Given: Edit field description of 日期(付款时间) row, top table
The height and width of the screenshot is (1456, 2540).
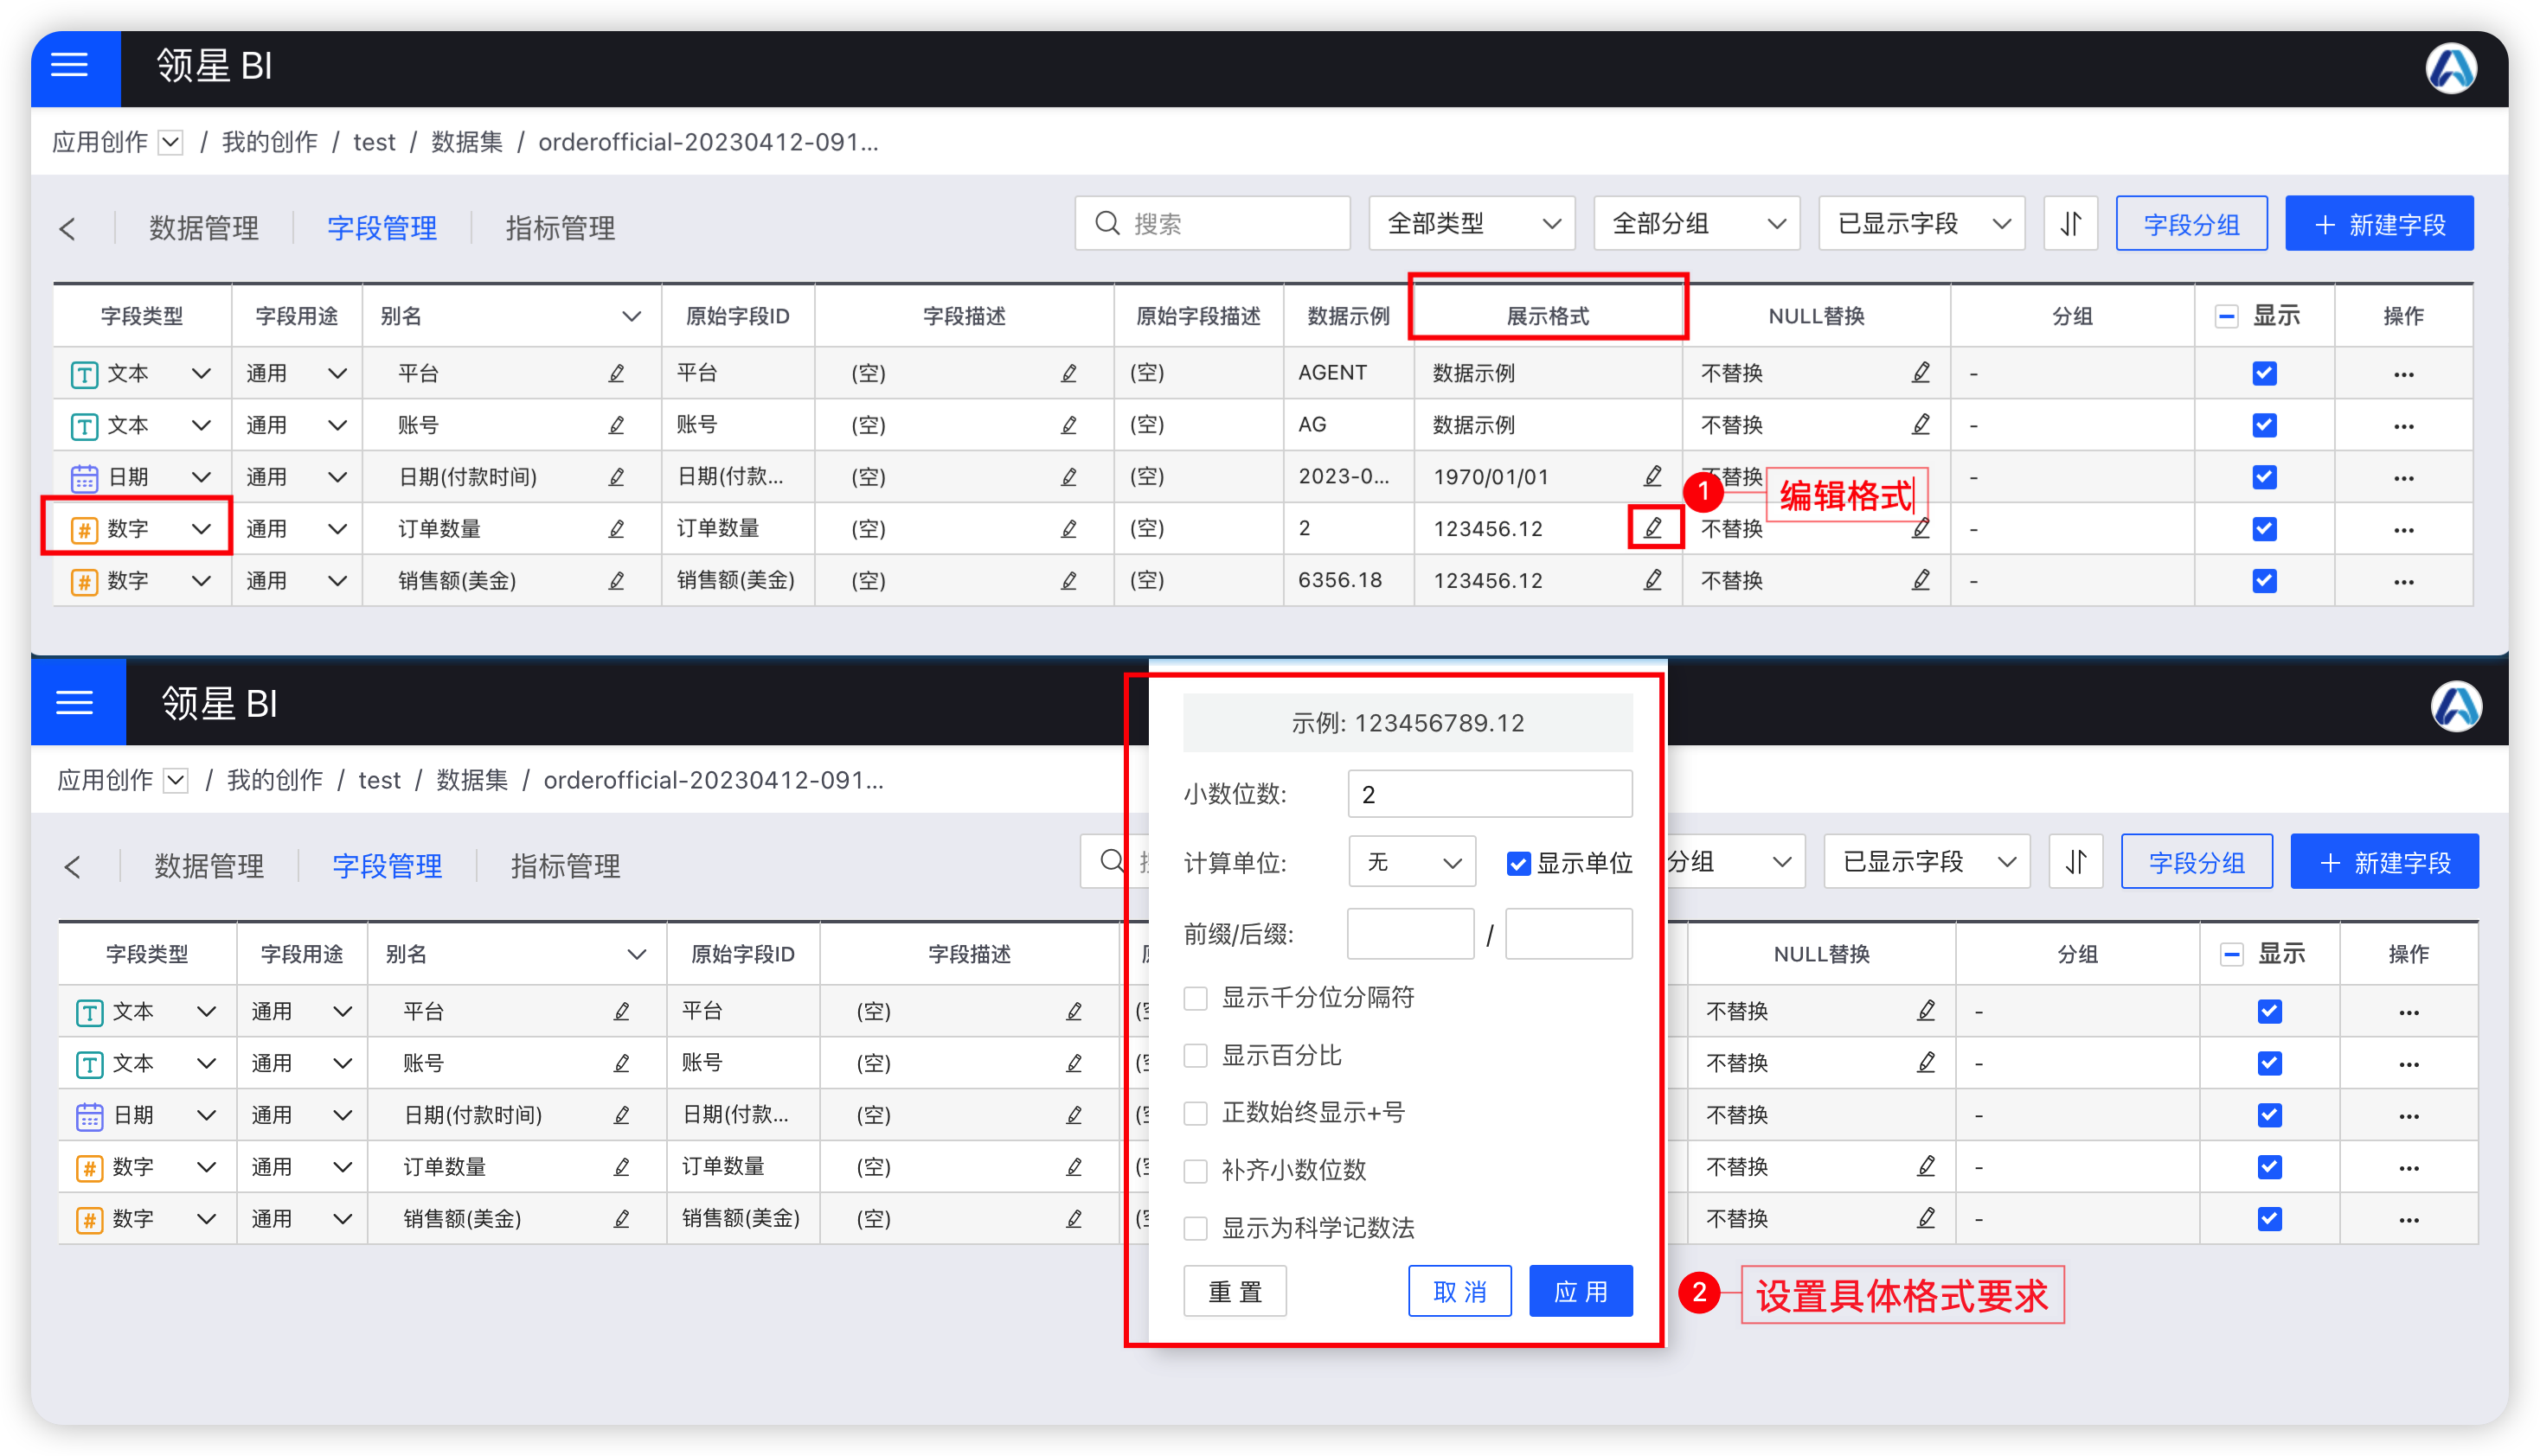Looking at the screenshot, I should [x=1068, y=477].
